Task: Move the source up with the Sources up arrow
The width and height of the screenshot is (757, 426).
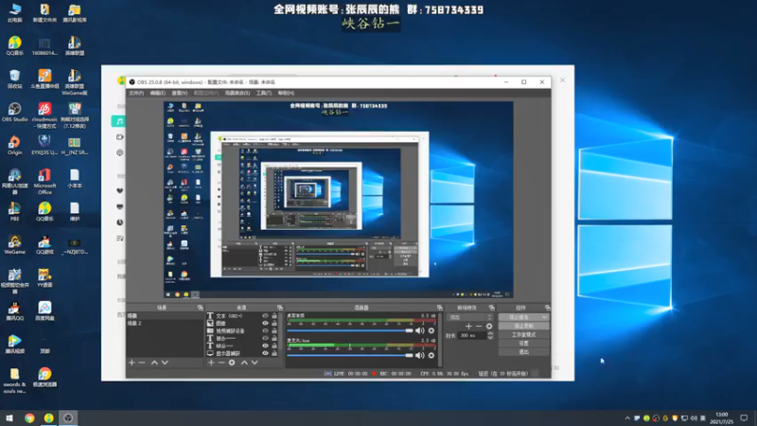Action: [x=244, y=363]
